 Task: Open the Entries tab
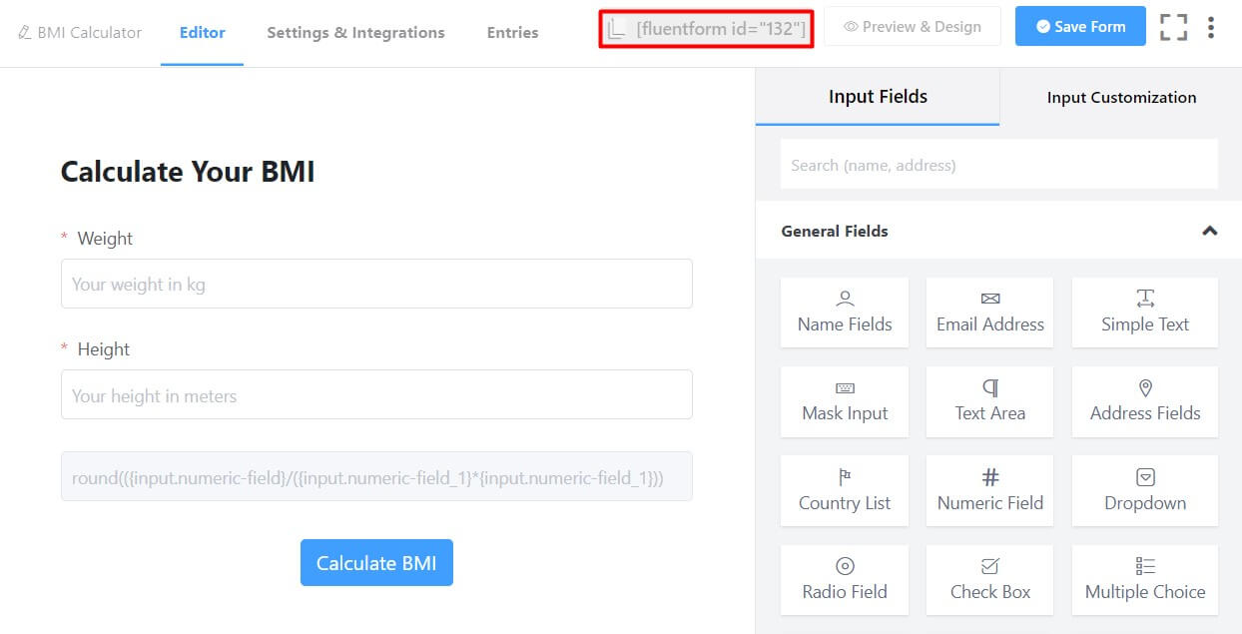click(512, 32)
